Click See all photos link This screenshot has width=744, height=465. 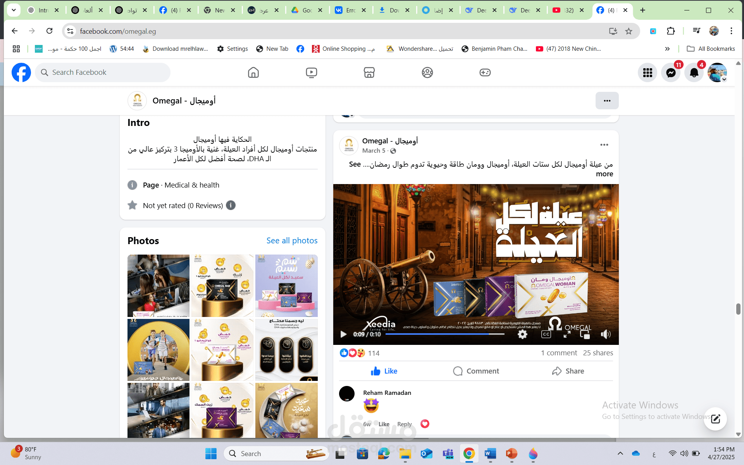click(292, 241)
